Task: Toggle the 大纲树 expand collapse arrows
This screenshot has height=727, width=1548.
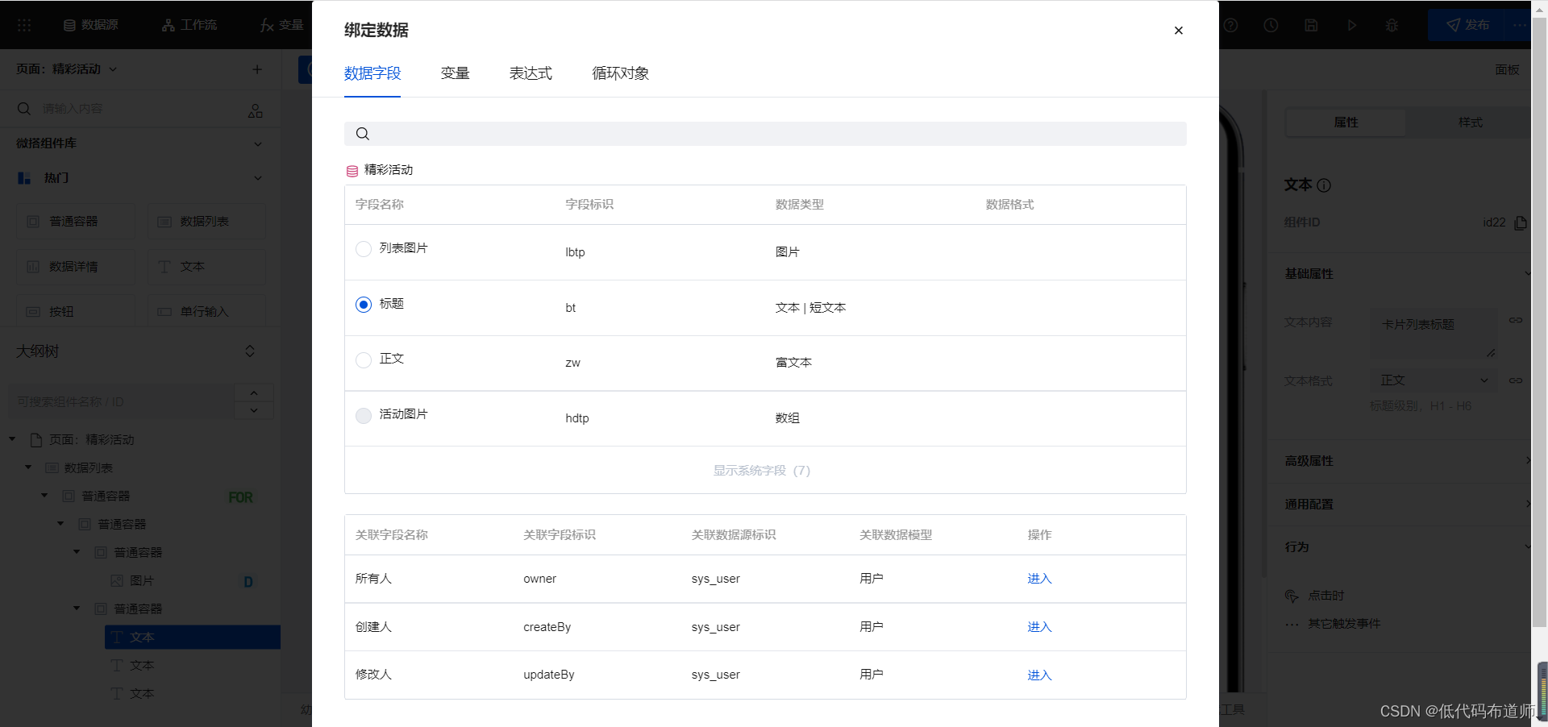Action: [x=250, y=351]
